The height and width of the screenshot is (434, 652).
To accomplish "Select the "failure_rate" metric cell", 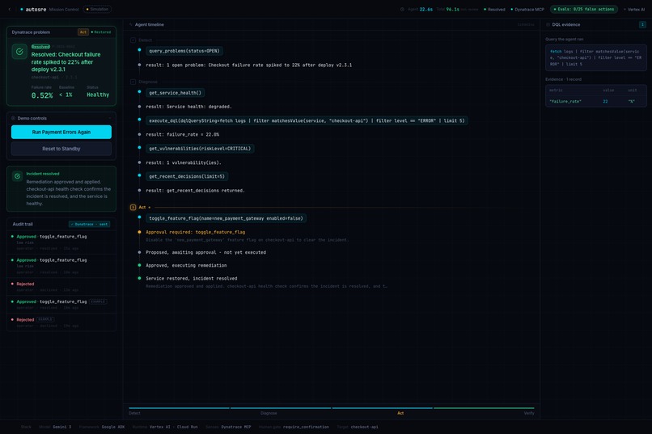I will (565, 101).
